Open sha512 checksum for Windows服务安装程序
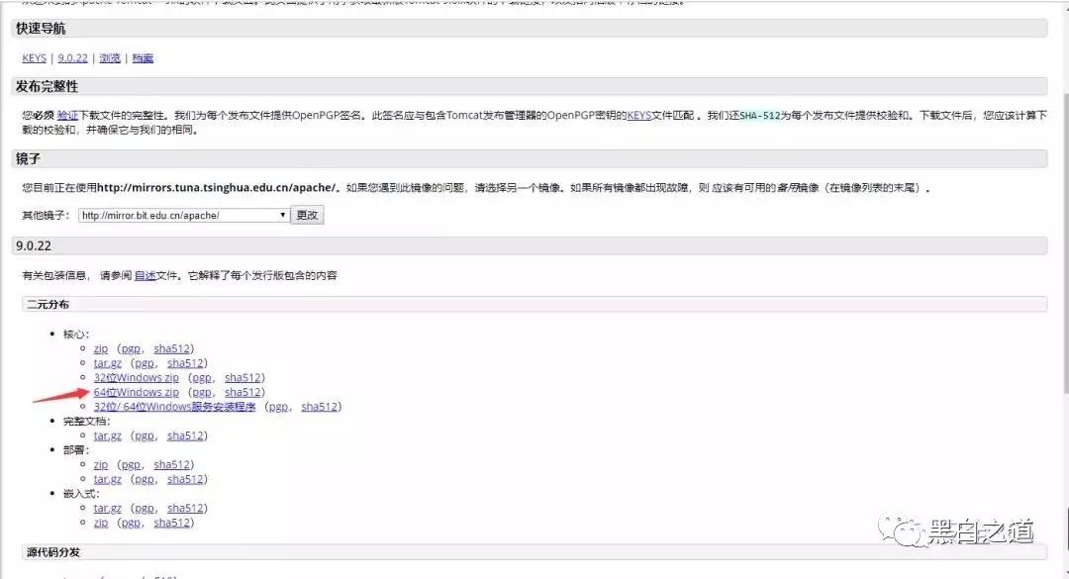 point(319,407)
